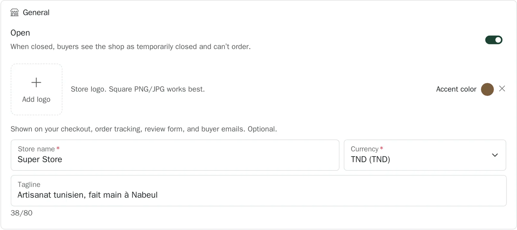Click the Add logo text label
Viewport: 517px width, 230px height.
tap(36, 99)
